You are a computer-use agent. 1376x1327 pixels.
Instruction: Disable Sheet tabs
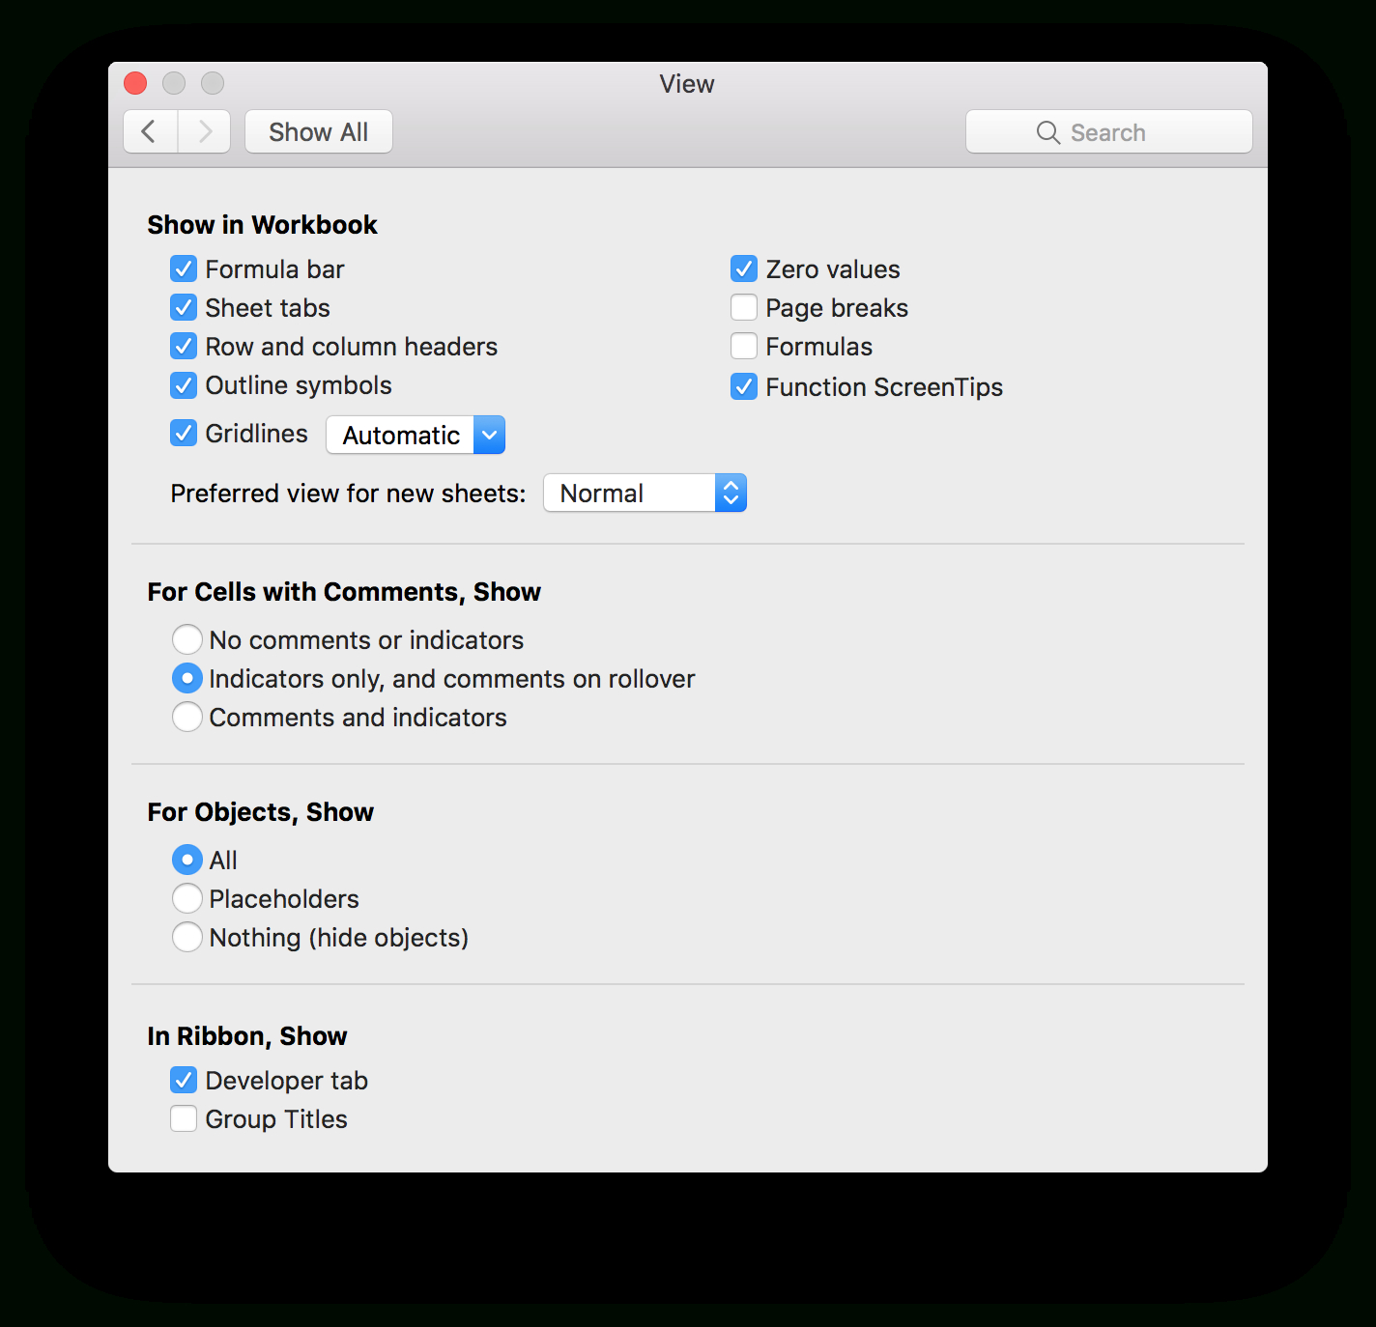tap(184, 307)
